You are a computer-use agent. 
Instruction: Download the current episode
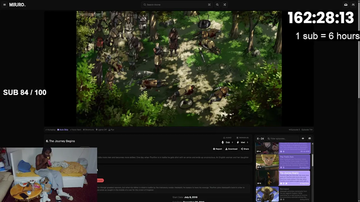pyautogui.click(x=231, y=149)
